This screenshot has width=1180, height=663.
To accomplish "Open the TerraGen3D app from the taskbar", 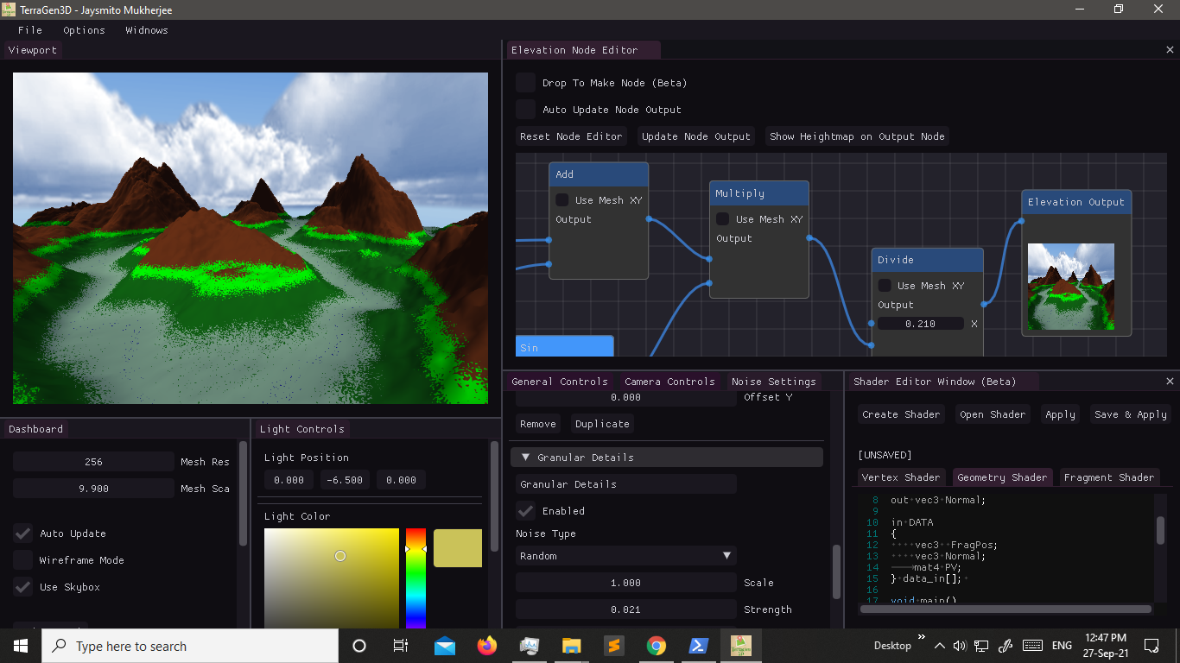I will 740,645.
